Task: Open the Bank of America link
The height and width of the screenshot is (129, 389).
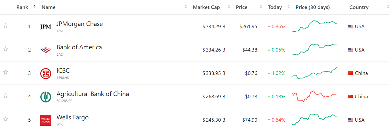Action: pos(79,47)
